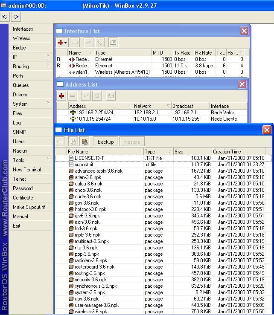
Task: Click icon of hotspot-3.6.npk package
Action: click(x=71, y=209)
